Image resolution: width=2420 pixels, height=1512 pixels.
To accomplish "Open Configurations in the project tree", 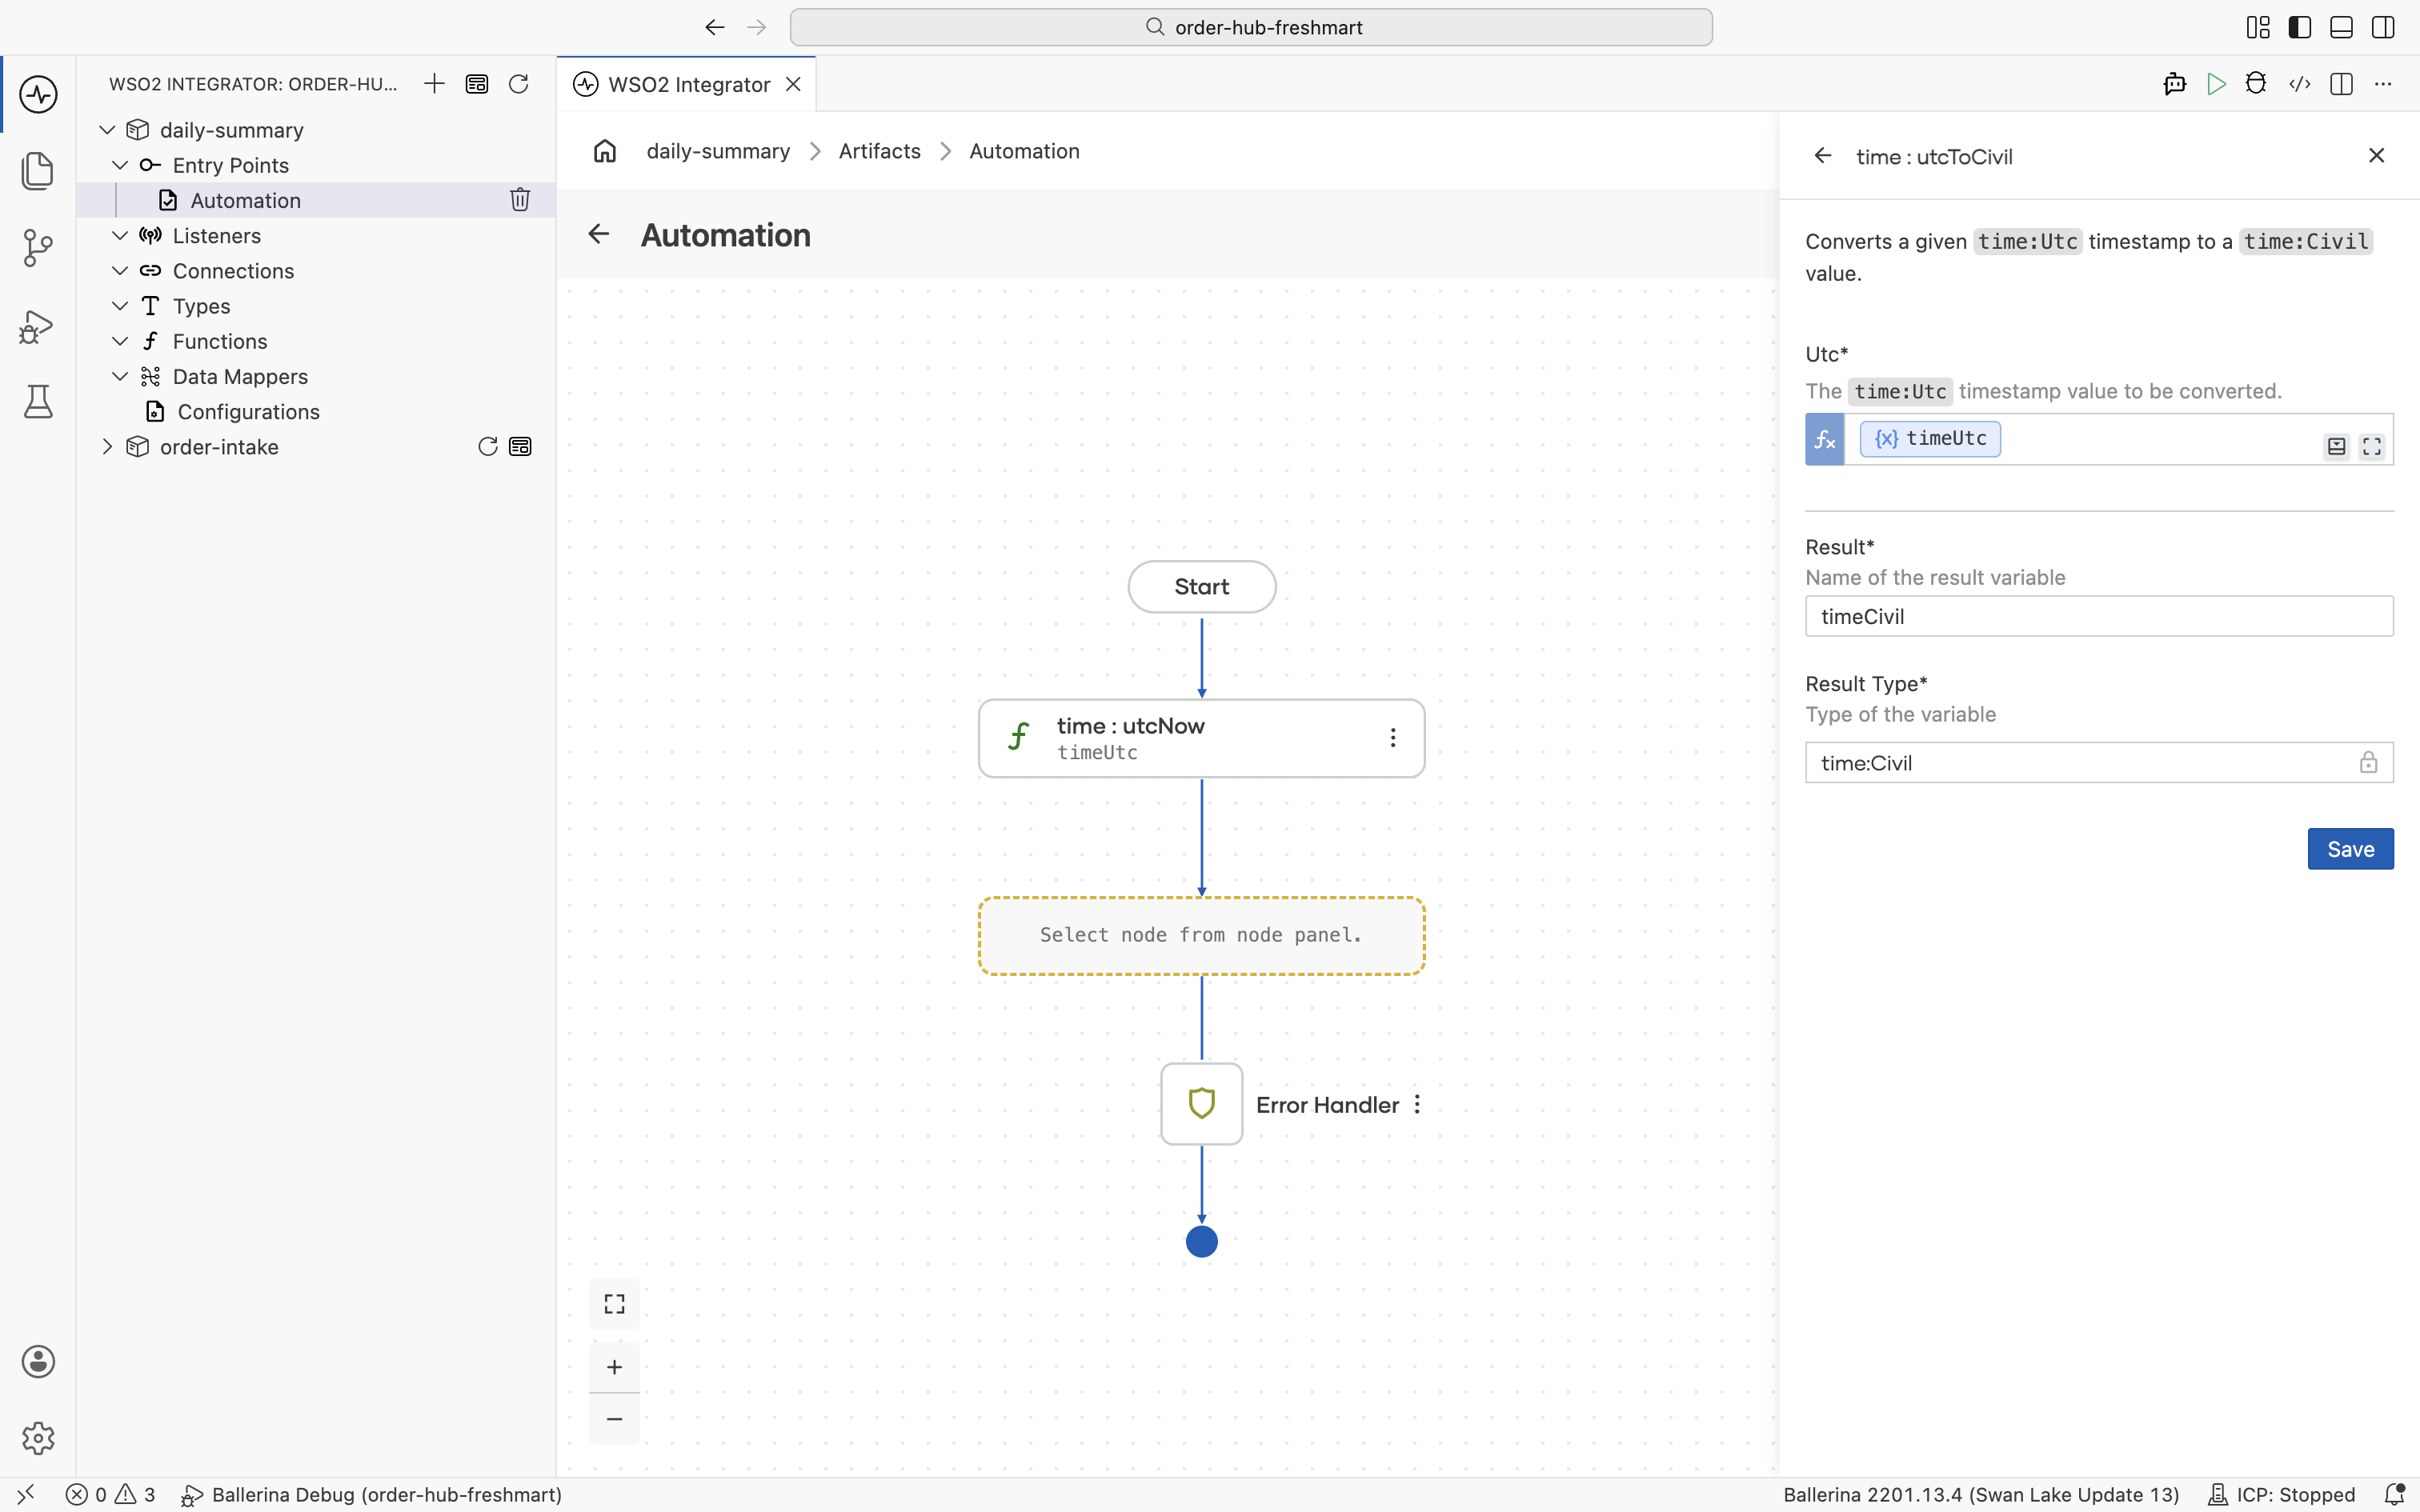I will (248, 412).
